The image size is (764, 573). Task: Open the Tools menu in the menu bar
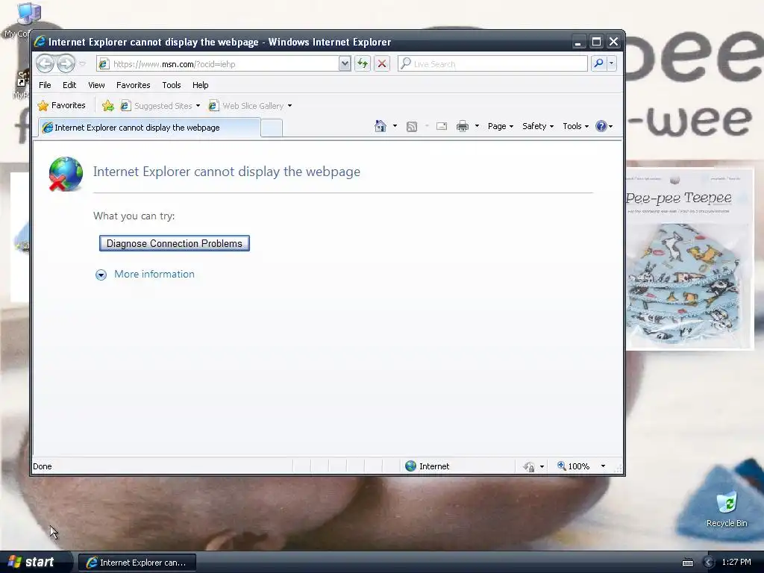pos(172,85)
